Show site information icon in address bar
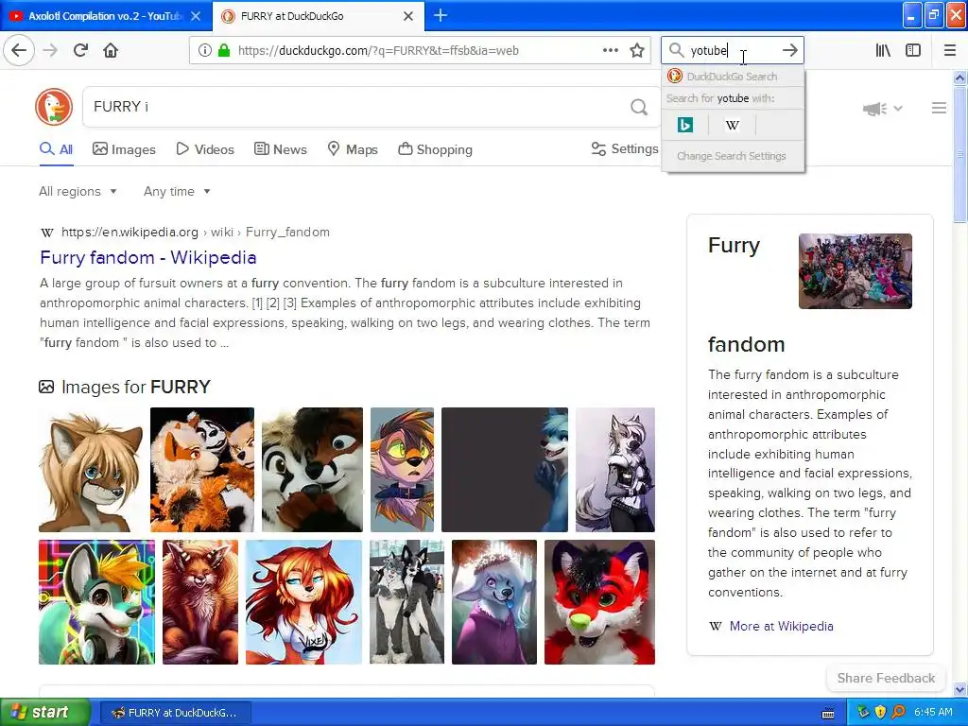 [x=205, y=51]
